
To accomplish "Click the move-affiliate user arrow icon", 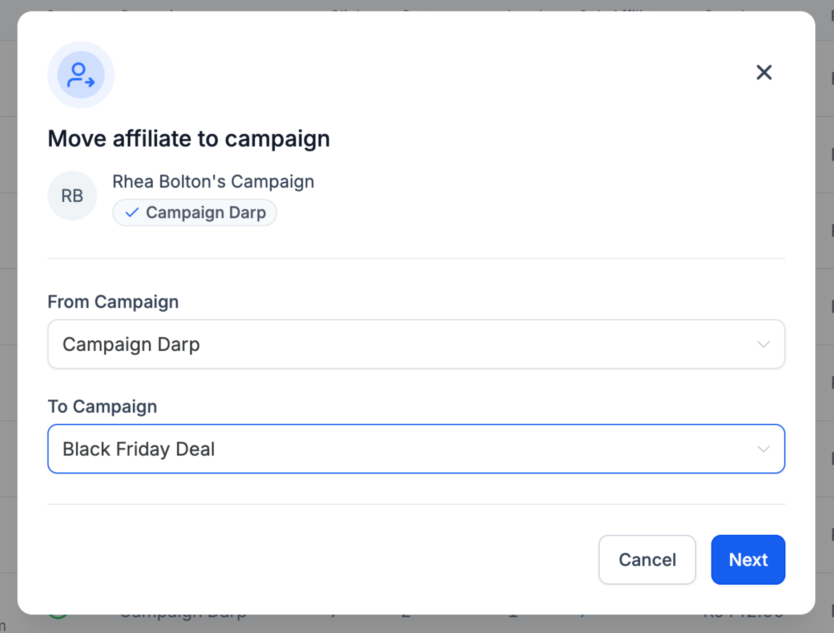I will (x=81, y=75).
